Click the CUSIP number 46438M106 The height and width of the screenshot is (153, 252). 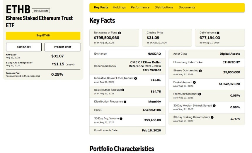(x=152, y=110)
